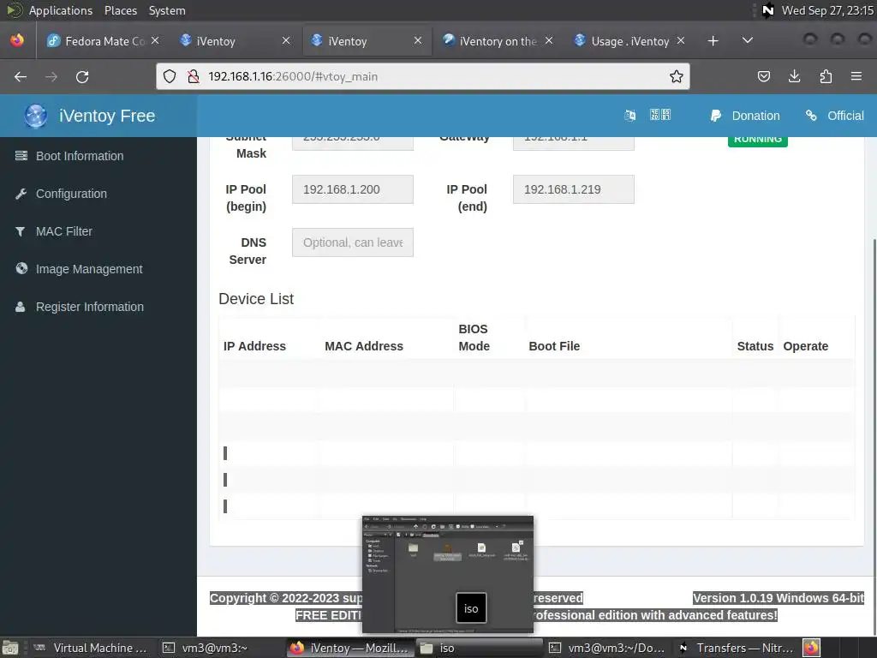Open Image Management in the sidebar

click(89, 269)
